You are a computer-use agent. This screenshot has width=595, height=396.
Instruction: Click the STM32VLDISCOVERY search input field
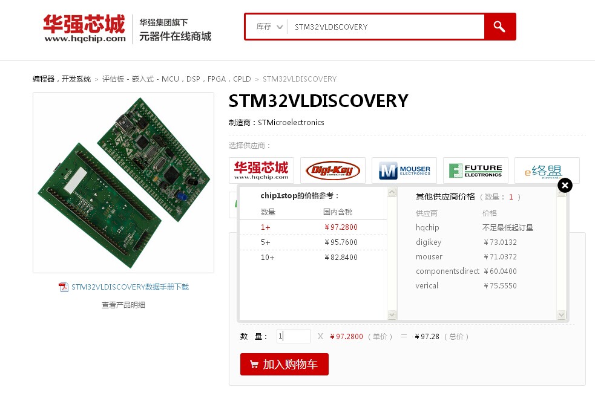[x=386, y=27]
